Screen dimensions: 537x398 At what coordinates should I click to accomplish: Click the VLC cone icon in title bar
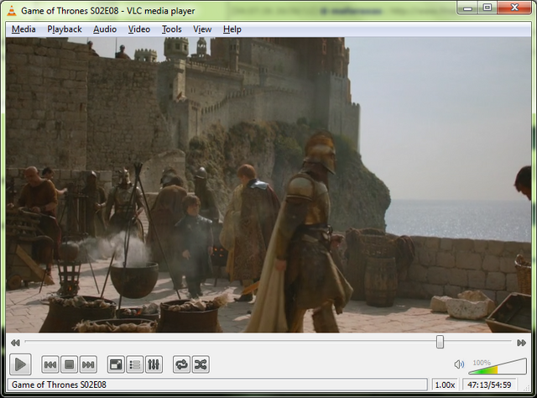(12, 11)
